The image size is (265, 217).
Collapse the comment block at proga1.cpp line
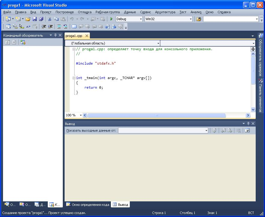click(x=74, y=49)
